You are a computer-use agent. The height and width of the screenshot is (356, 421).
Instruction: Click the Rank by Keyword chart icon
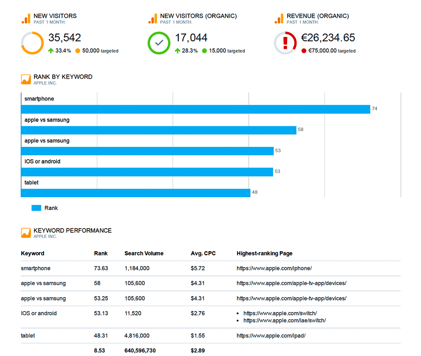point(26,80)
